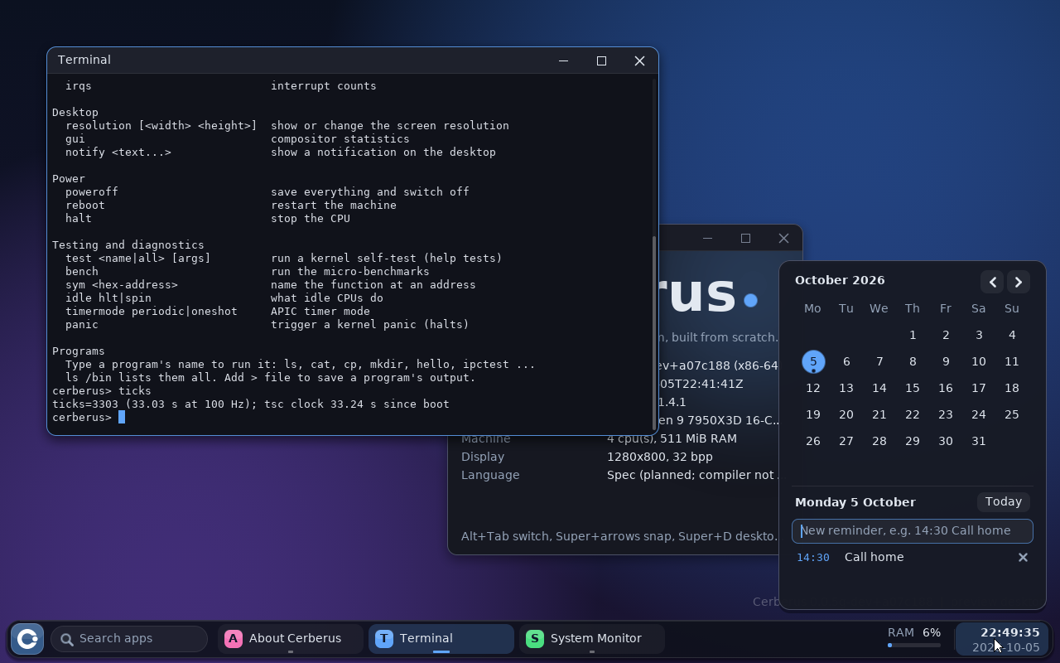Click the pink About Cerberus taskbar icon
This screenshot has height=663, width=1060.
234,638
